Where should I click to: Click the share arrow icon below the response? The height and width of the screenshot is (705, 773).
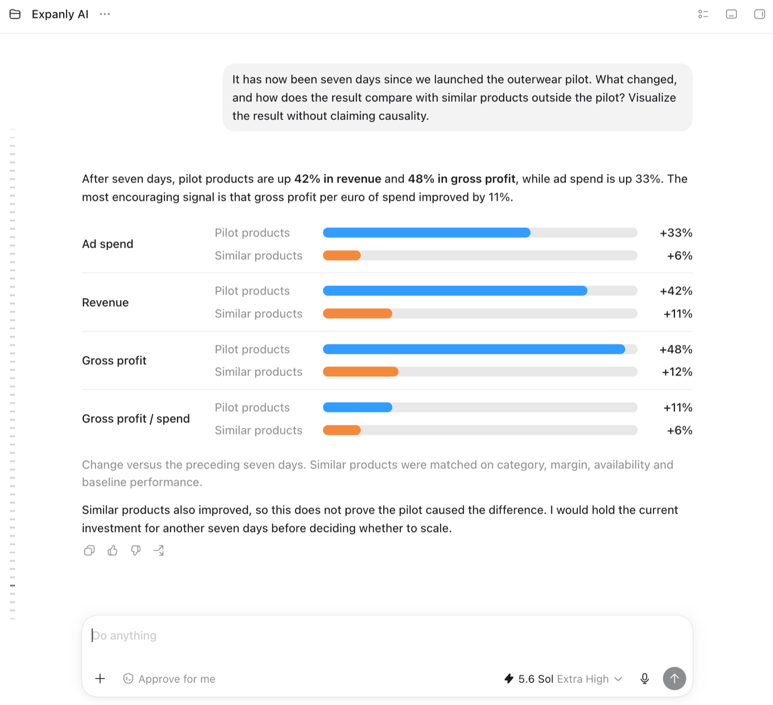pyautogui.click(x=159, y=550)
